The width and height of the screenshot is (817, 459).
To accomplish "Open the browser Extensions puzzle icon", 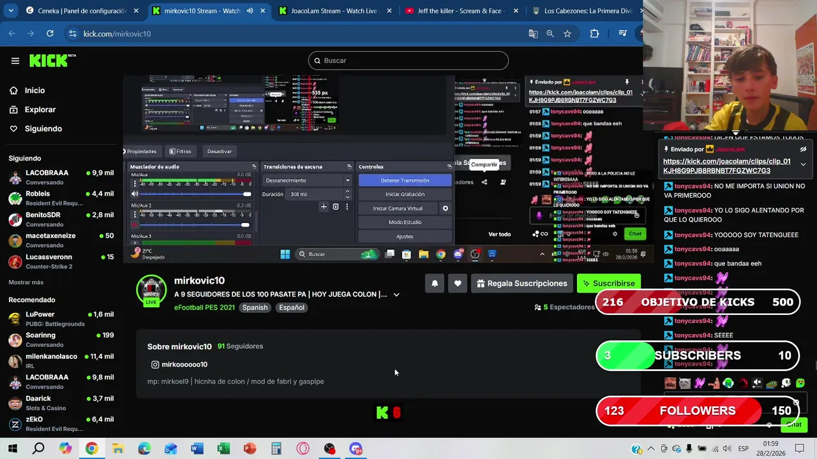I will 594,34.
